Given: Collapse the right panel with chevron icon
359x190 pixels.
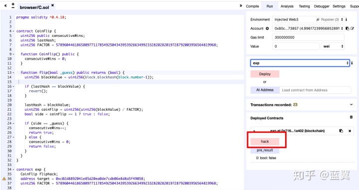Looking at the screenshot, I should click(241, 5).
